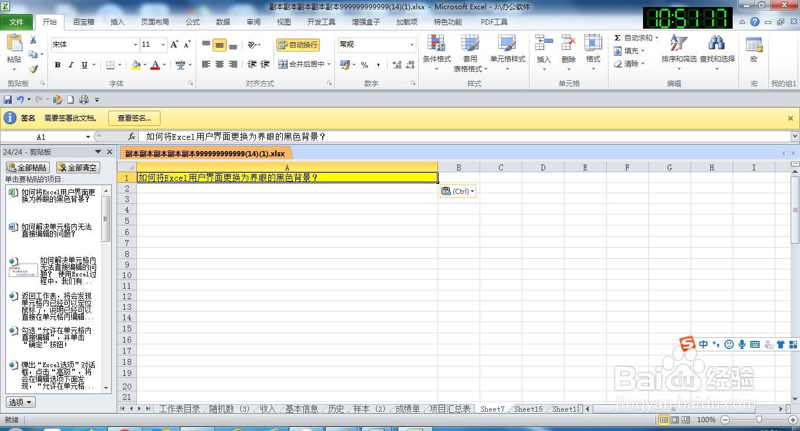Click the zoom out minus button

(725, 420)
